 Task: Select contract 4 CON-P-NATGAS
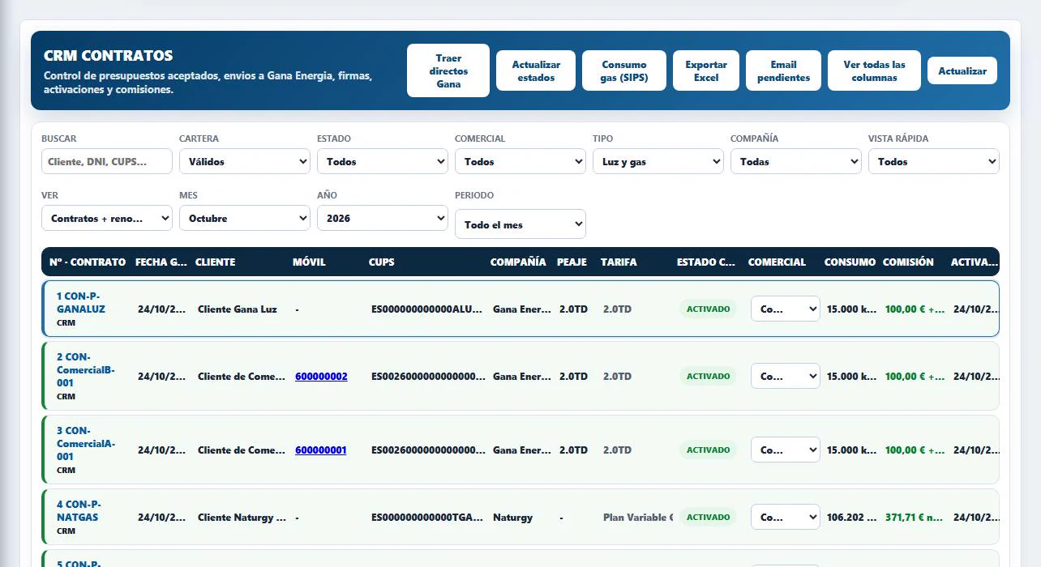click(x=79, y=510)
